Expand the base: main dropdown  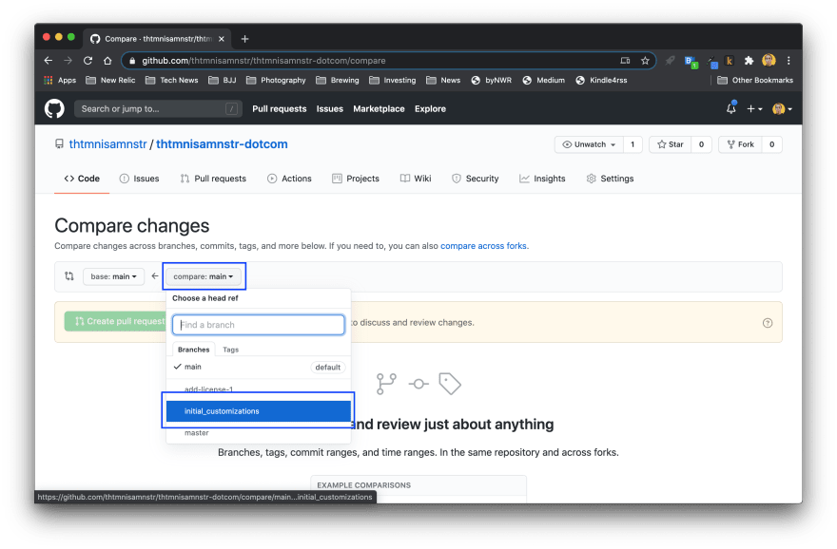tap(112, 276)
